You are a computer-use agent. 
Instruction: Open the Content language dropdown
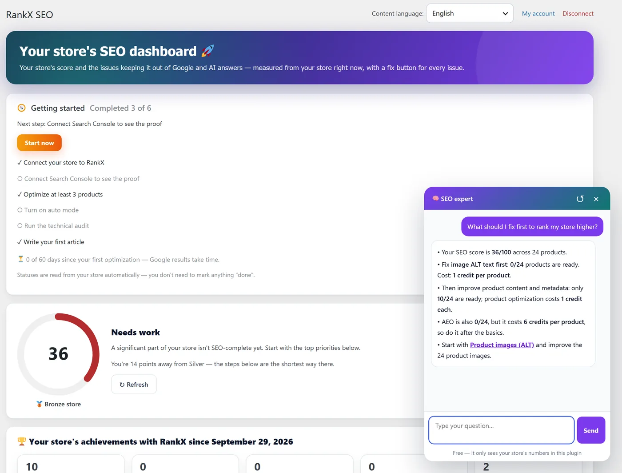(x=470, y=13)
